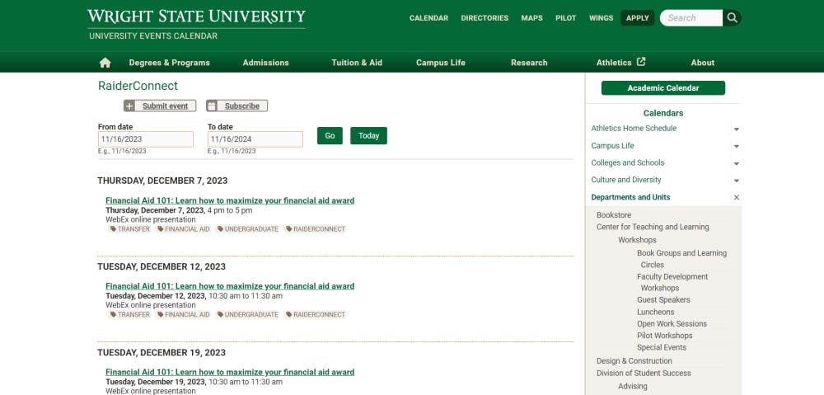Select Design & Construction calendar

click(634, 361)
